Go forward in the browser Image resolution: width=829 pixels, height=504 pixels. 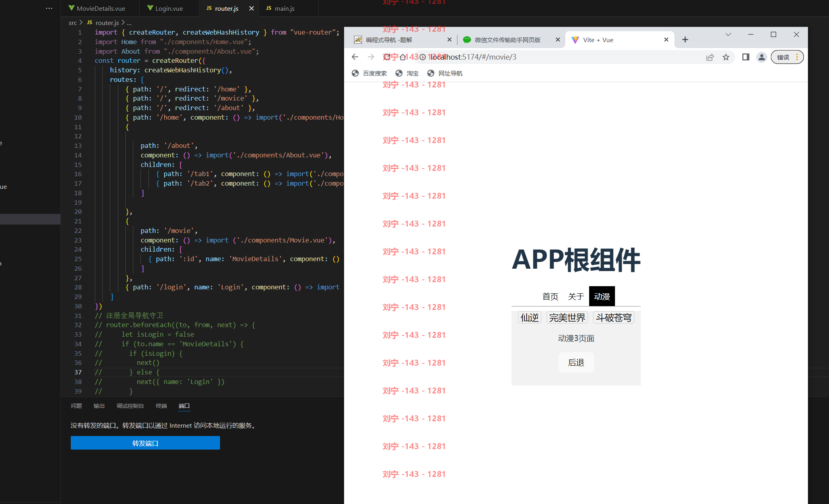(371, 57)
